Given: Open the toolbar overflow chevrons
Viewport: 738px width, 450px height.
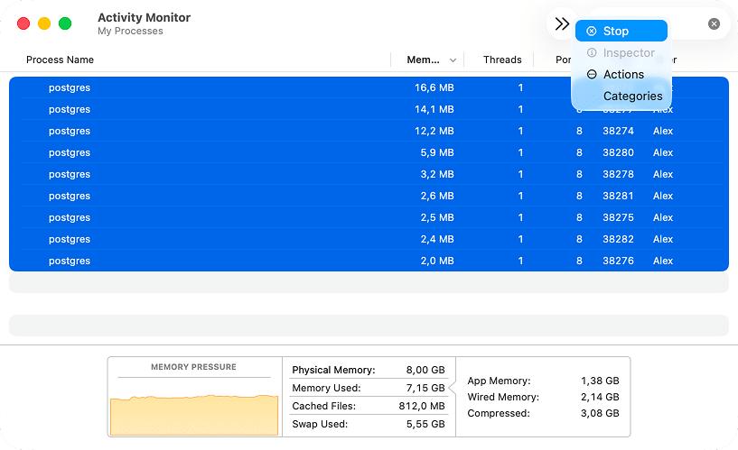Looking at the screenshot, I should [x=562, y=23].
